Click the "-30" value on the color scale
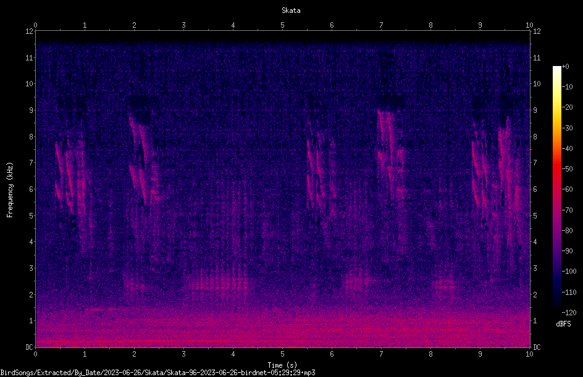Viewport: 583px width, 377px height. 568,128
